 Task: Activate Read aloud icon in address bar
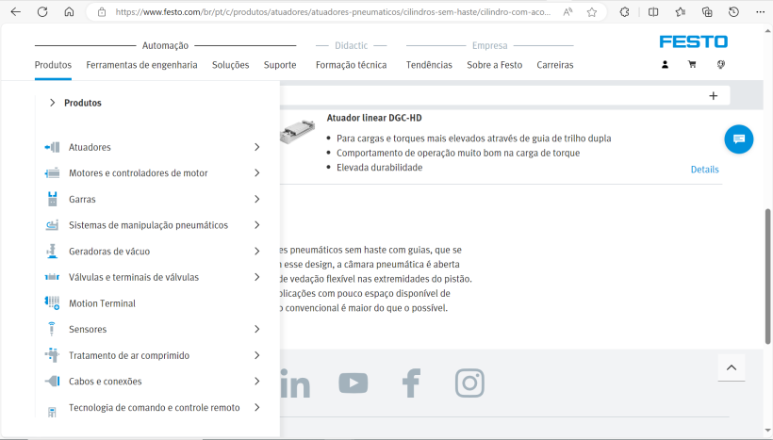pyautogui.click(x=567, y=12)
